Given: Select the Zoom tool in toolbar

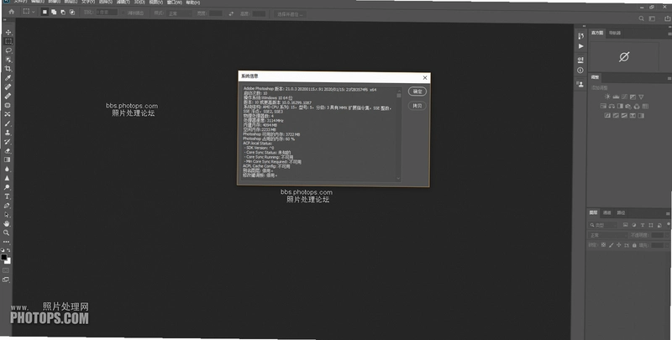Looking at the screenshot, I should pos(7,233).
